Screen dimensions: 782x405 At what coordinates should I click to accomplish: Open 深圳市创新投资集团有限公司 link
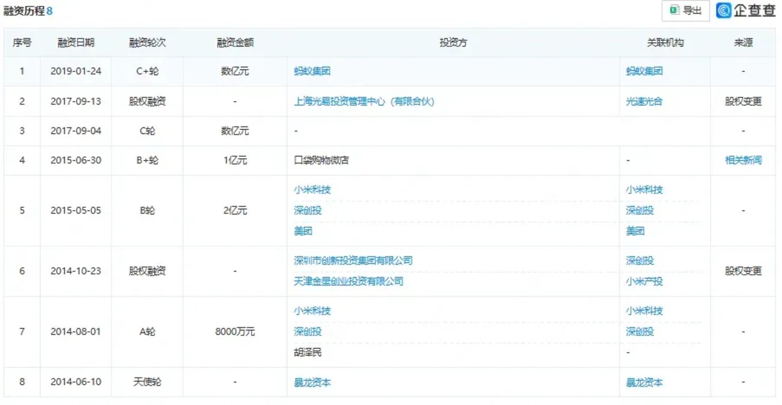click(x=353, y=261)
